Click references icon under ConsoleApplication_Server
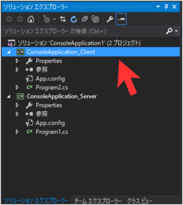The height and width of the screenshot is (205, 183). coord(29,114)
